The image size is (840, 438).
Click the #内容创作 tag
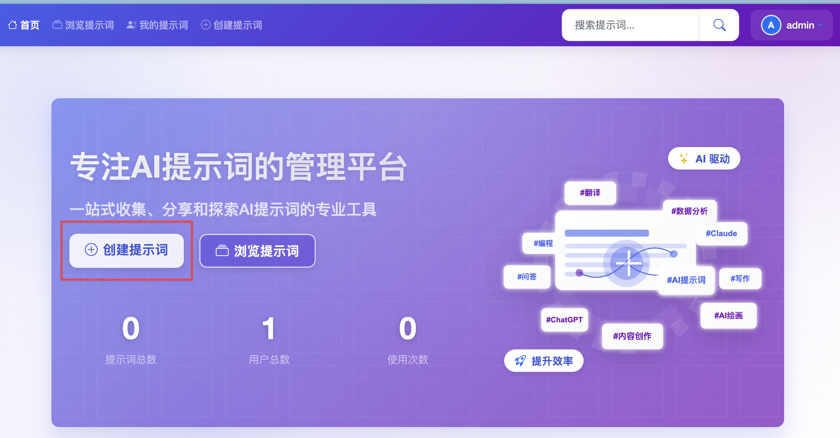632,336
